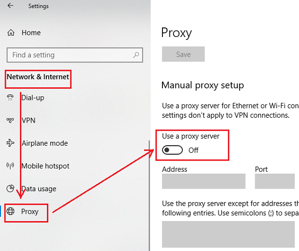Click the Dial-up icon
Image resolution: width=299 pixels, height=251 pixels.
click(10, 98)
